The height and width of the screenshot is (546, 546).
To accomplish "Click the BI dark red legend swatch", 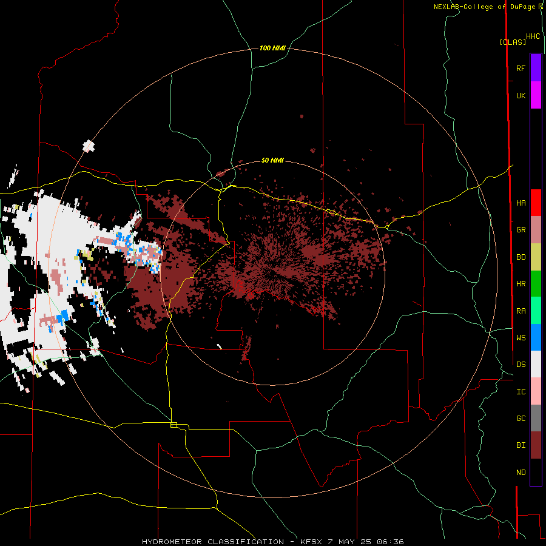I will 536,445.
